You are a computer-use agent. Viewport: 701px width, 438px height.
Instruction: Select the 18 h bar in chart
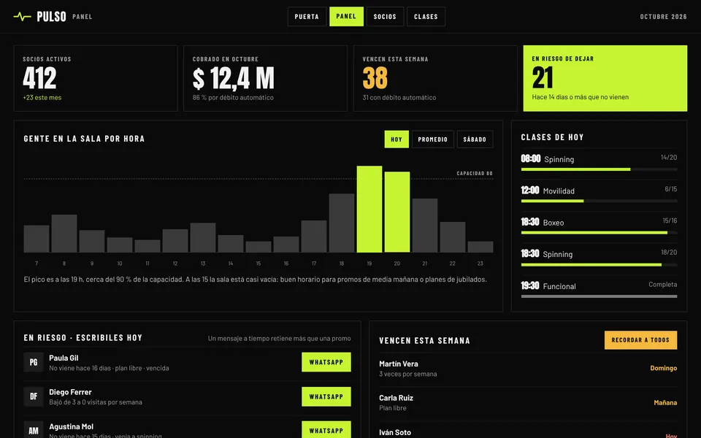tap(342, 223)
